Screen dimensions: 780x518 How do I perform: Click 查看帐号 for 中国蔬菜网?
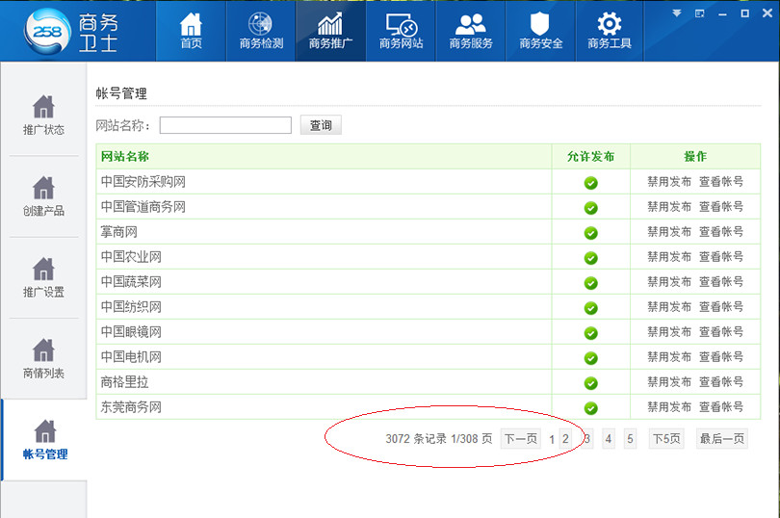click(x=721, y=282)
